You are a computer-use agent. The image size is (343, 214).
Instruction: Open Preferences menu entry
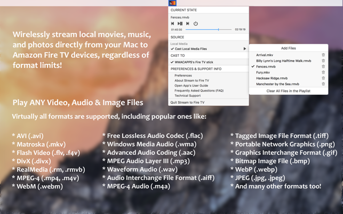click(x=183, y=76)
